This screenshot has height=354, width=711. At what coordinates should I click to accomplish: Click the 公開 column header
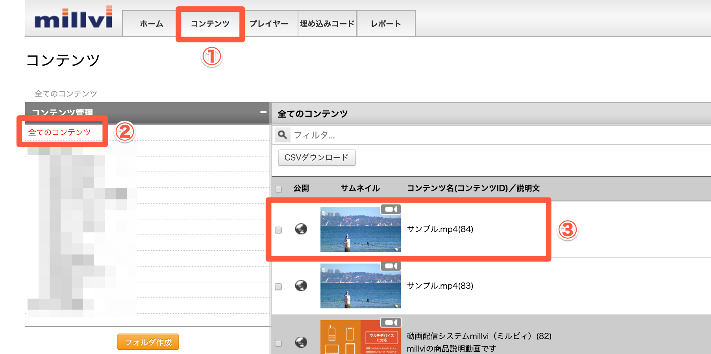click(301, 188)
